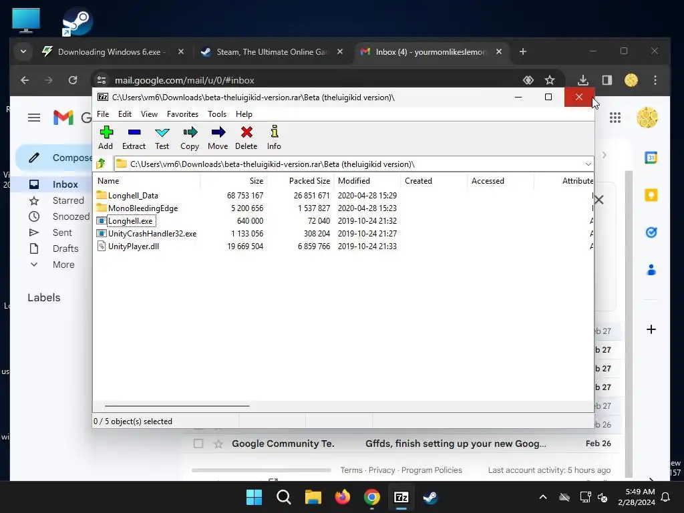Image resolution: width=684 pixels, height=513 pixels.
Task: Open the Program Policies link
Action: (x=432, y=470)
